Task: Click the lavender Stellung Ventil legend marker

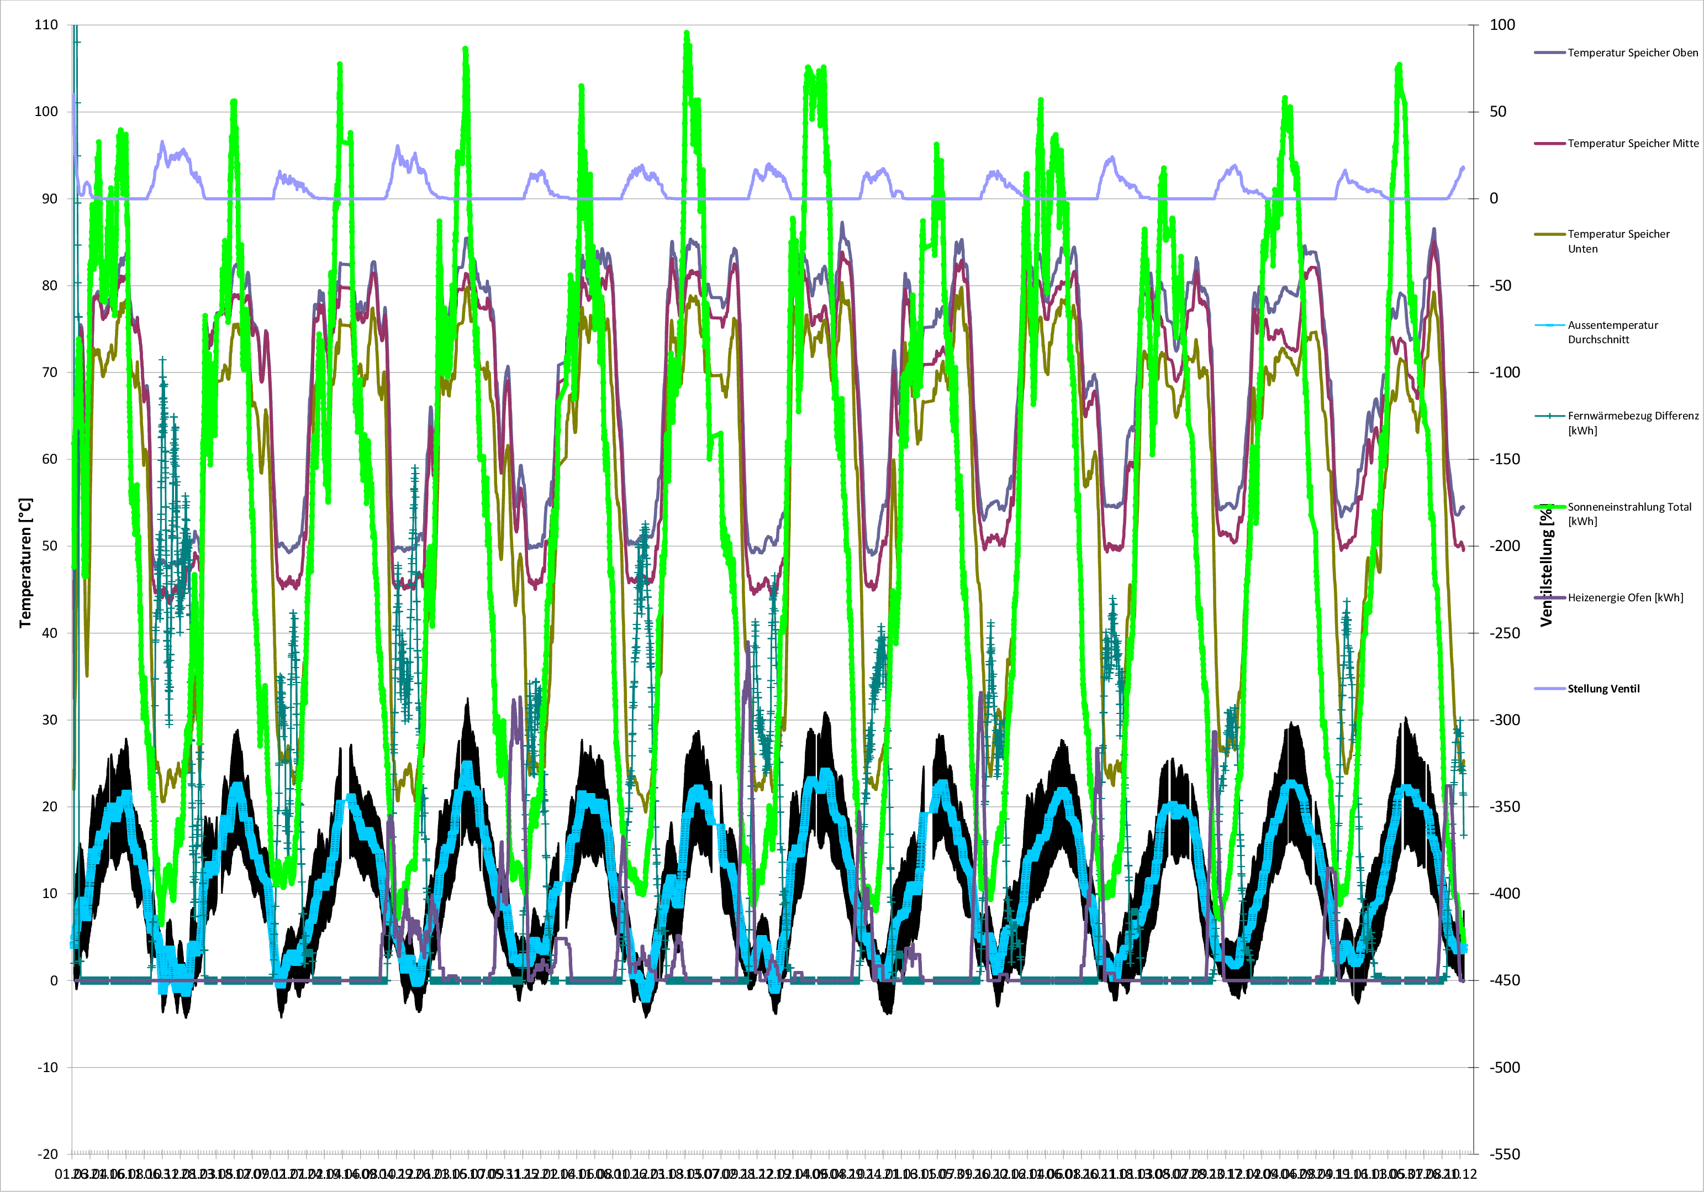Action: pyautogui.click(x=1550, y=689)
